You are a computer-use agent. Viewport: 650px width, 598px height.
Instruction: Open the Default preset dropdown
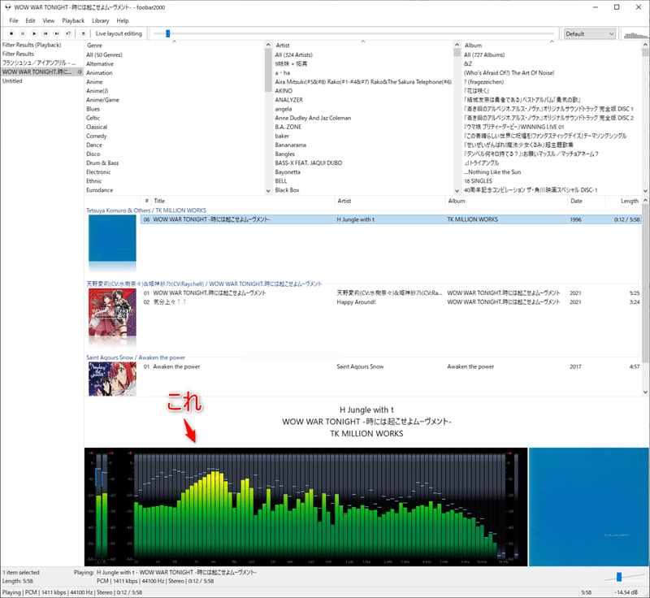coord(588,33)
